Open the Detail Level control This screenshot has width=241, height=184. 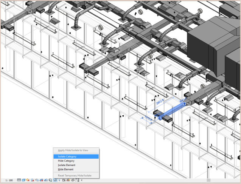(19, 180)
